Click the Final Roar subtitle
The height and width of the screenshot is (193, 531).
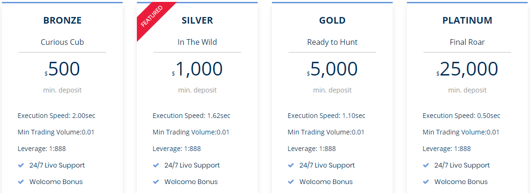click(468, 42)
